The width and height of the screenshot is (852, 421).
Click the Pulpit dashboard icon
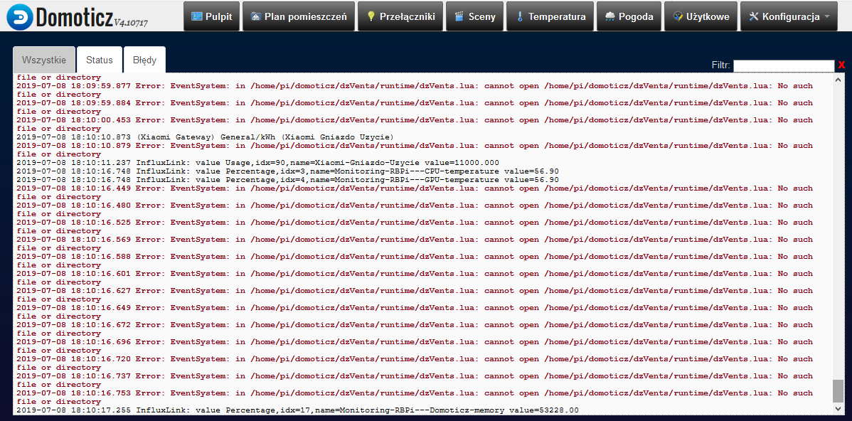click(197, 16)
